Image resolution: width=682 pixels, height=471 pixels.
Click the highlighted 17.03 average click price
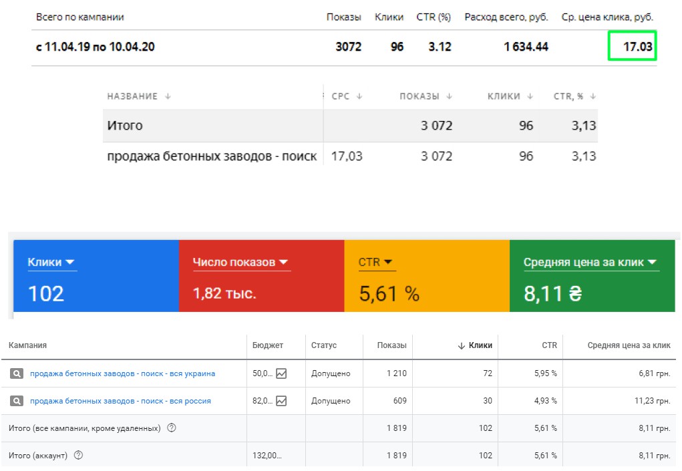[633, 45]
